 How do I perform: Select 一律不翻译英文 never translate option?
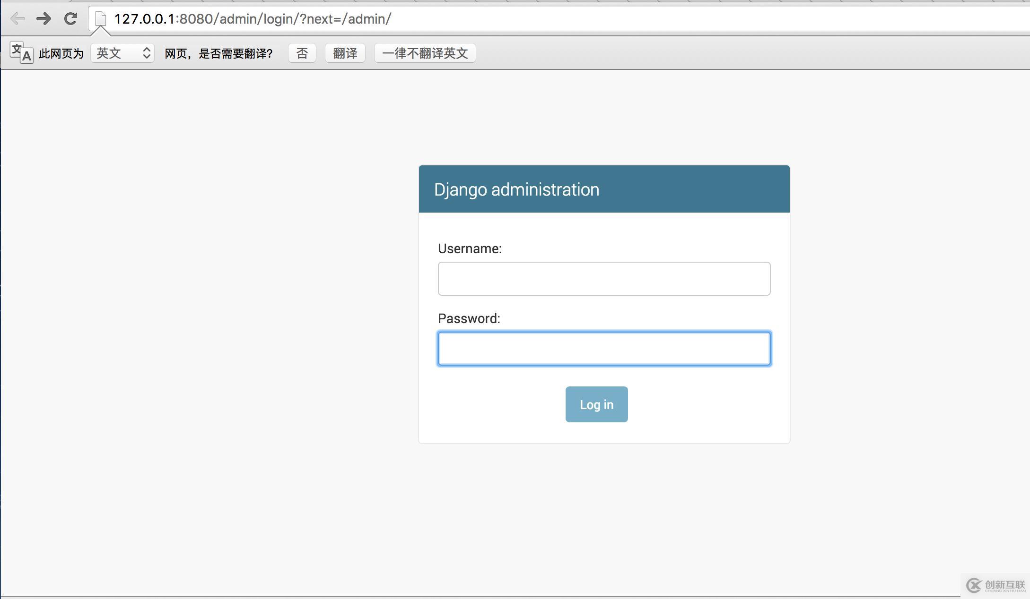[x=425, y=53]
